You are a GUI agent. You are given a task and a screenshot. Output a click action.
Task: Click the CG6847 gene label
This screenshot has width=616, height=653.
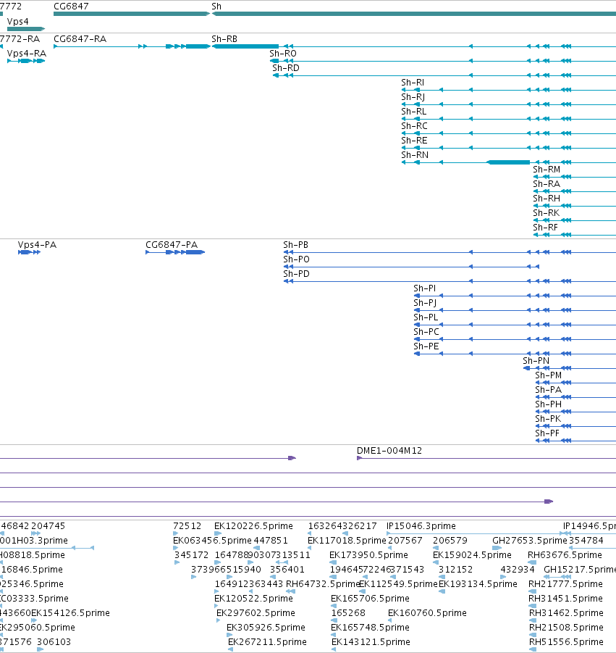(x=71, y=7)
